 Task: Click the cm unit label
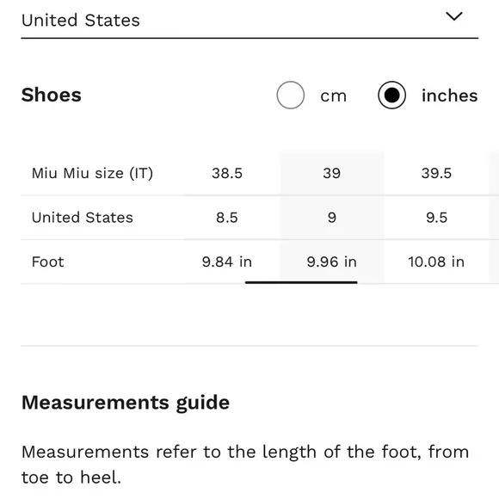coord(333,96)
